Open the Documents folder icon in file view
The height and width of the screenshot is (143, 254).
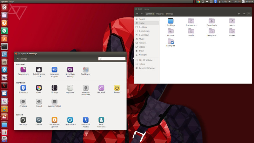click(191, 22)
